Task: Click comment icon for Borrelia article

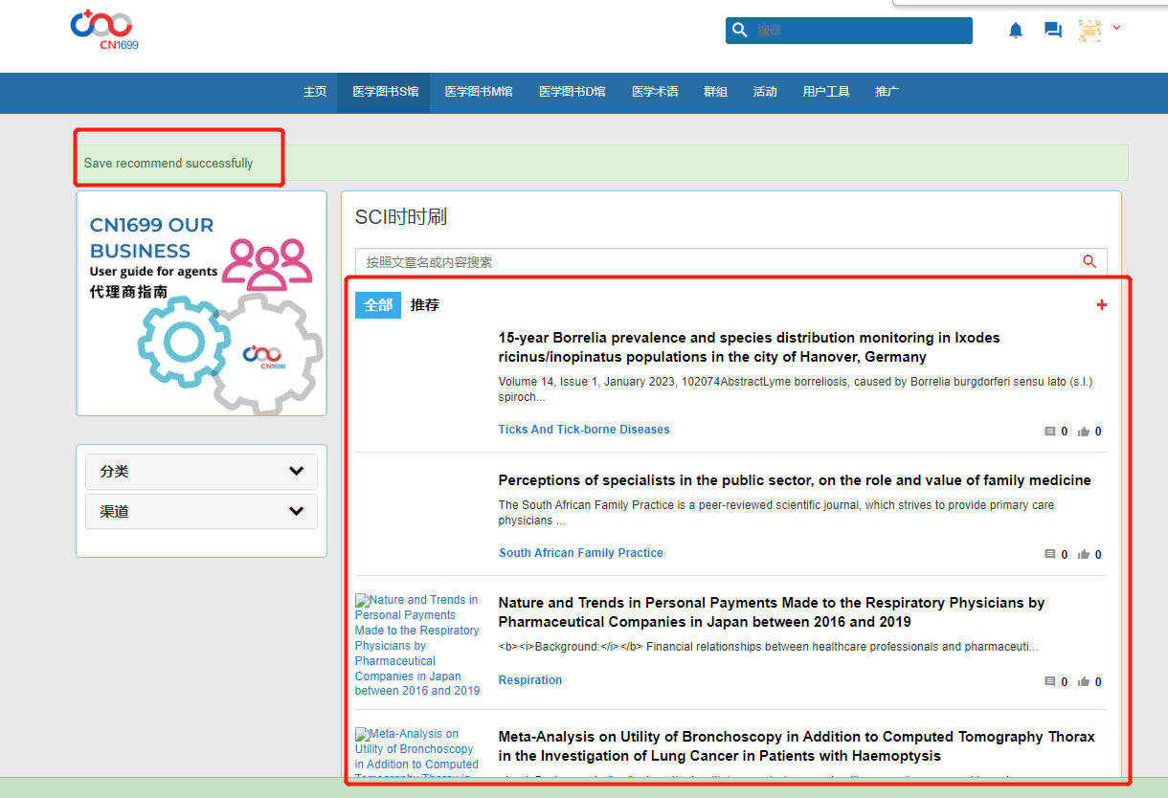Action: (1050, 432)
